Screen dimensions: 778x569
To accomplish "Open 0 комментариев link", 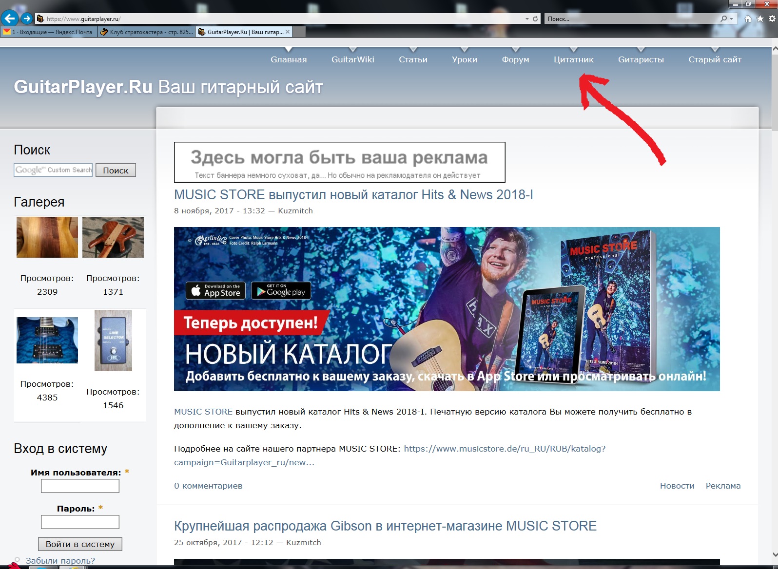I will tap(208, 486).
